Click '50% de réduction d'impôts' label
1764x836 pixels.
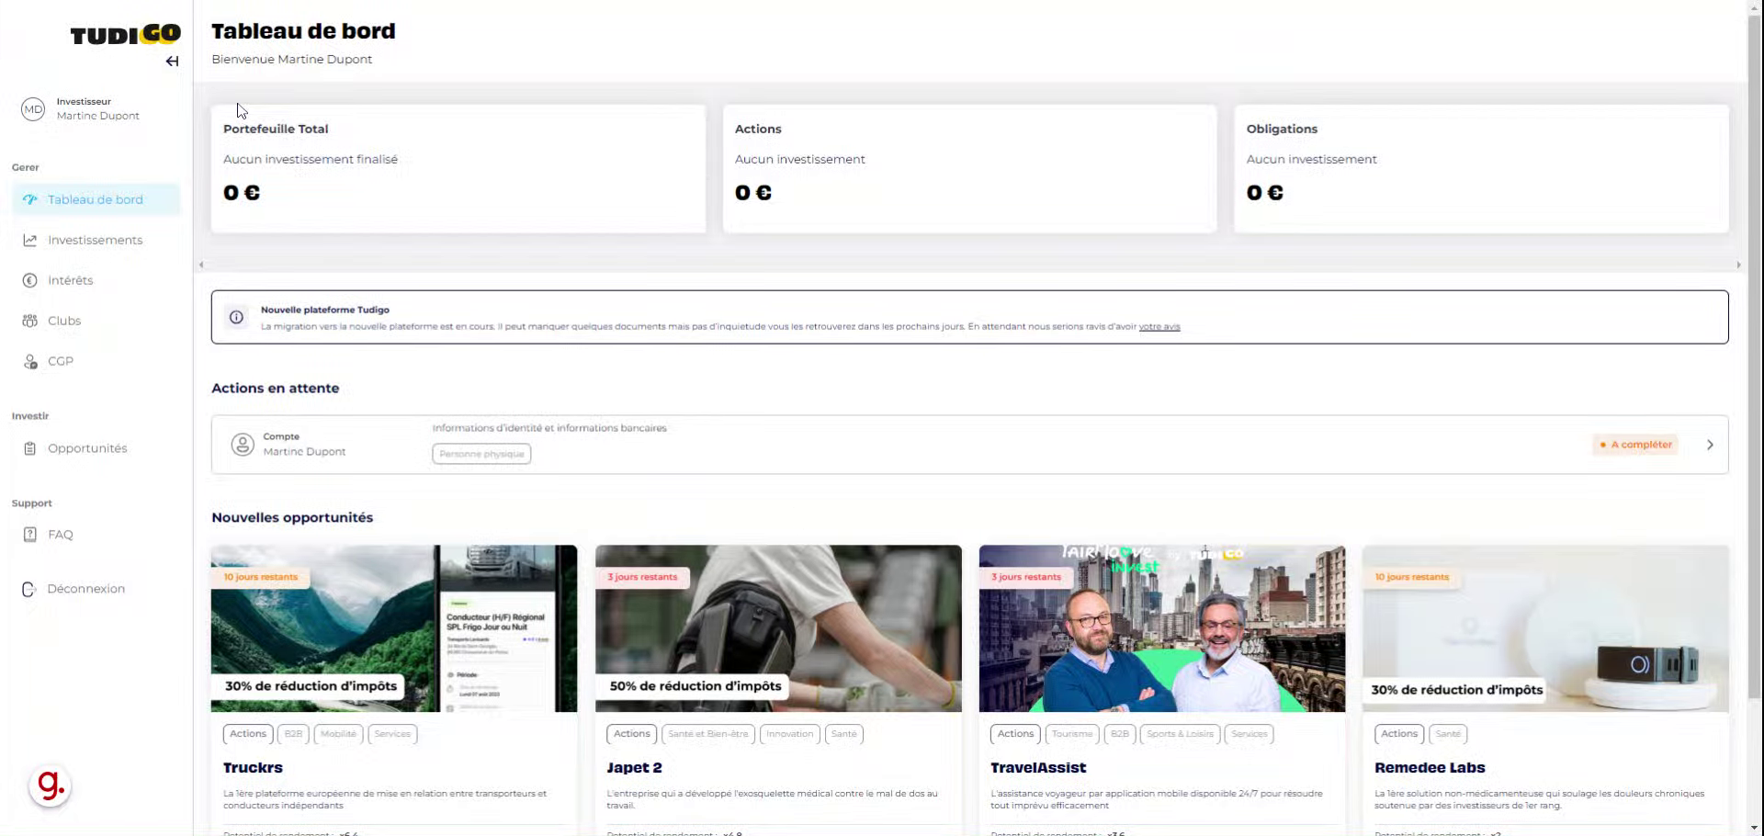click(695, 686)
